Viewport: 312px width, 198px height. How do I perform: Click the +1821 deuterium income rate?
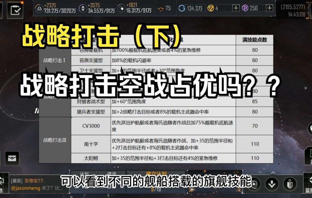tap(131, 5)
